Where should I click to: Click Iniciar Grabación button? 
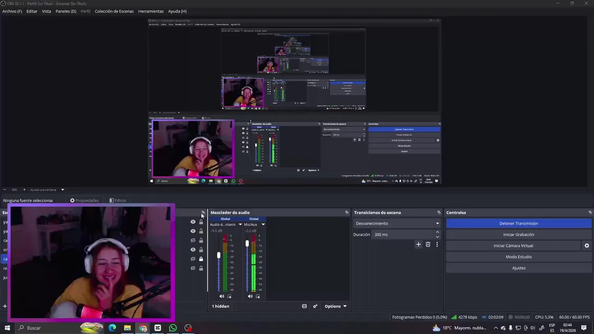coord(518,234)
